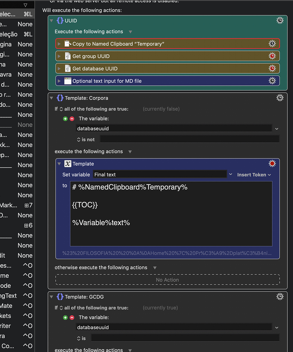Open the databaseuuid variable dropdown in Template: Corpora
The width and height of the screenshot is (293, 352).
(277, 129)
